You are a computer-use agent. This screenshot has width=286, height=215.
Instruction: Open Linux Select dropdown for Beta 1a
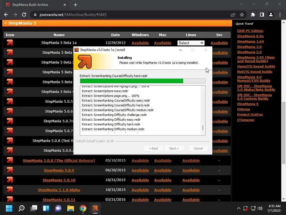(191, 43)
